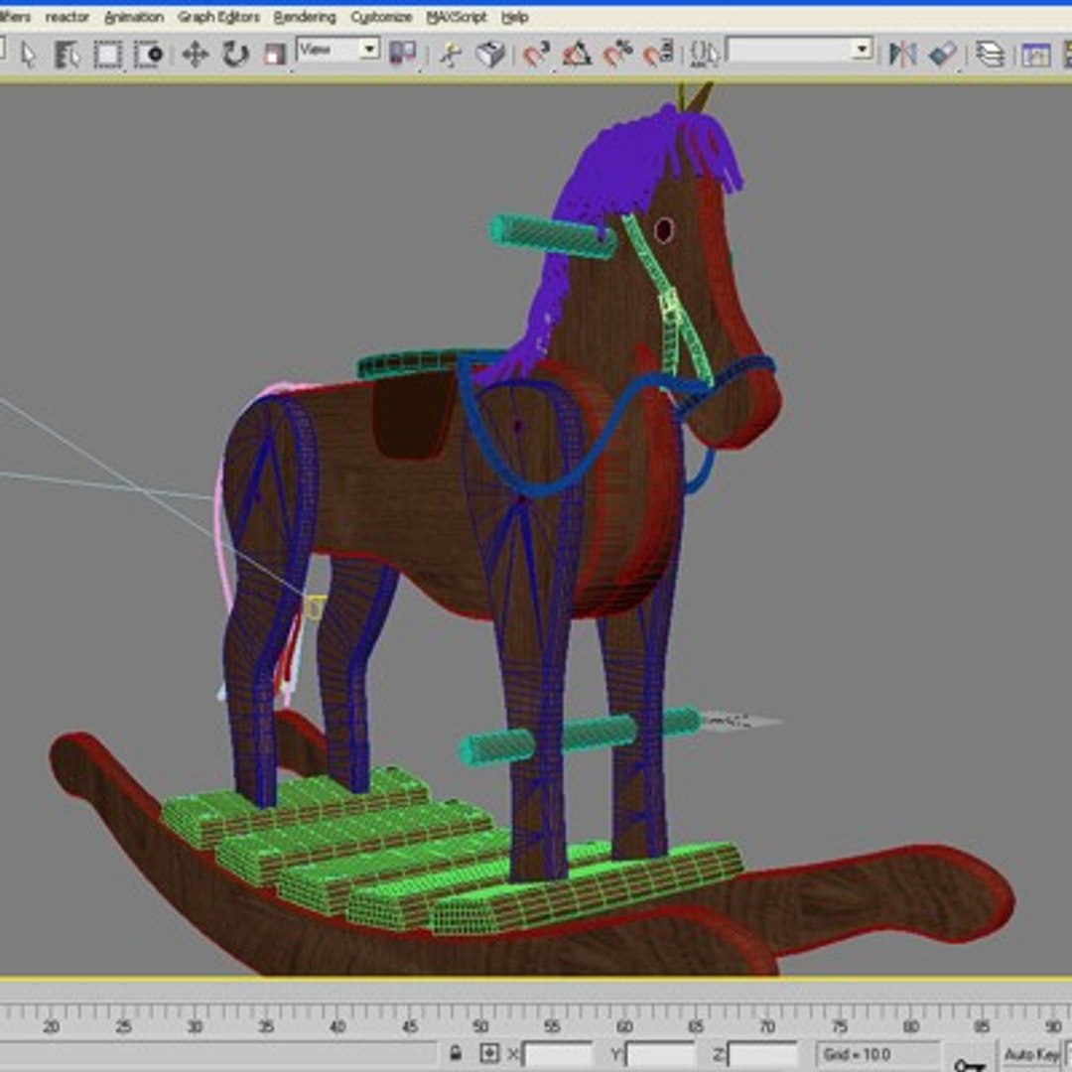The image size is (1072, 1072).
Task: Open the MAXScript menu
Action: coord(456,17)
